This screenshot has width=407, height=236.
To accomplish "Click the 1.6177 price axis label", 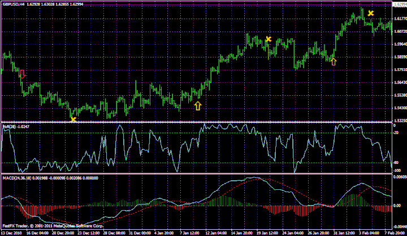I will click(400, 19).
